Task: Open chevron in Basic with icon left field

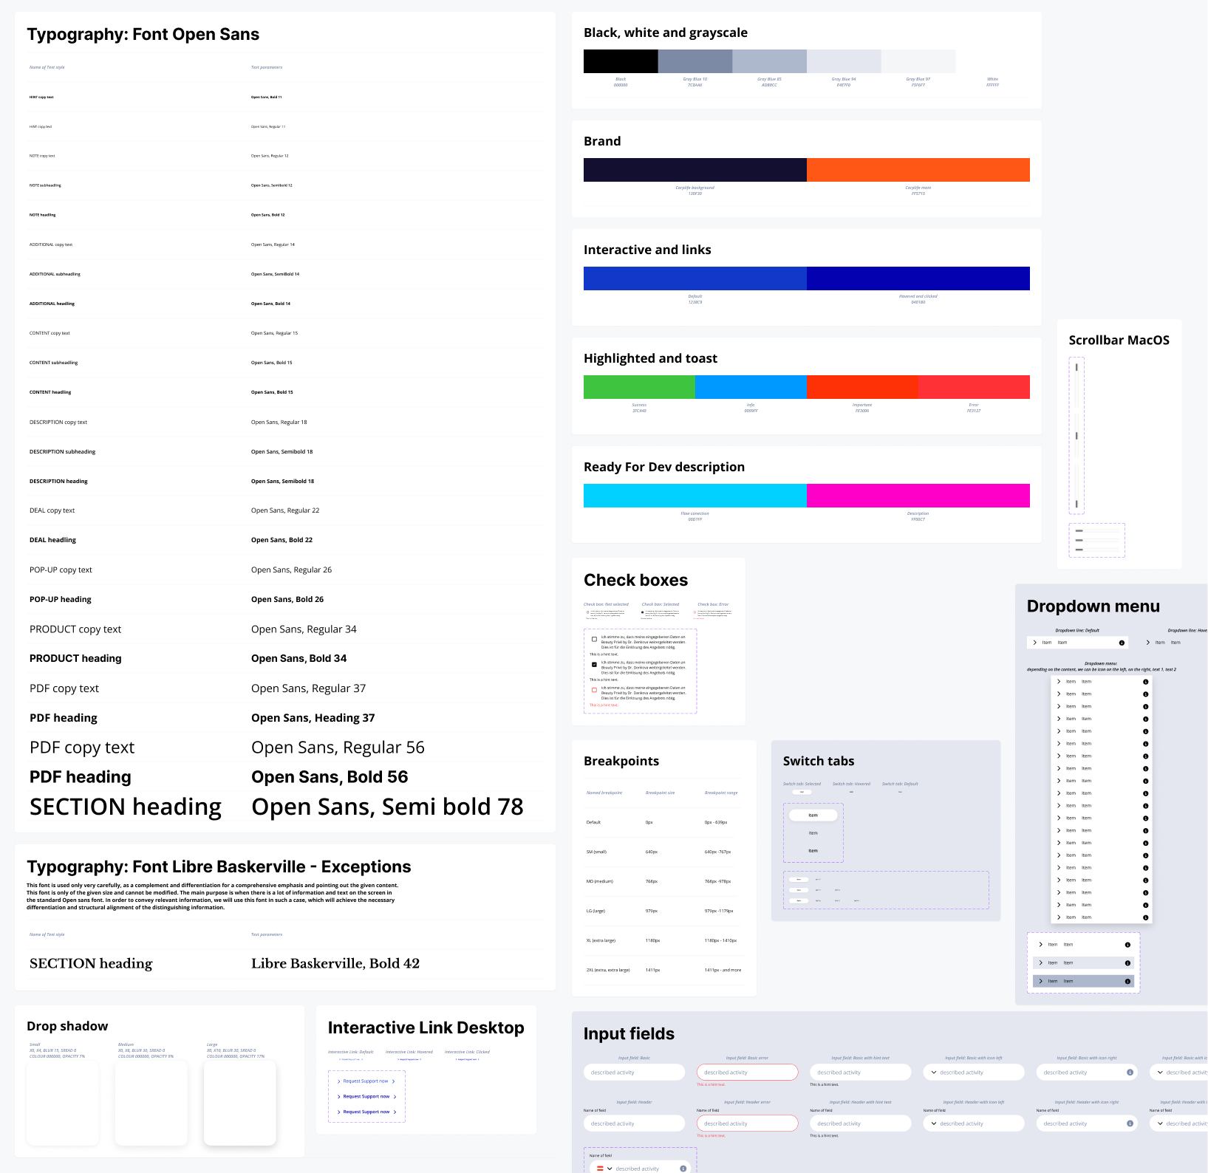Action: pyautogui.click(x=934, y=1072)
